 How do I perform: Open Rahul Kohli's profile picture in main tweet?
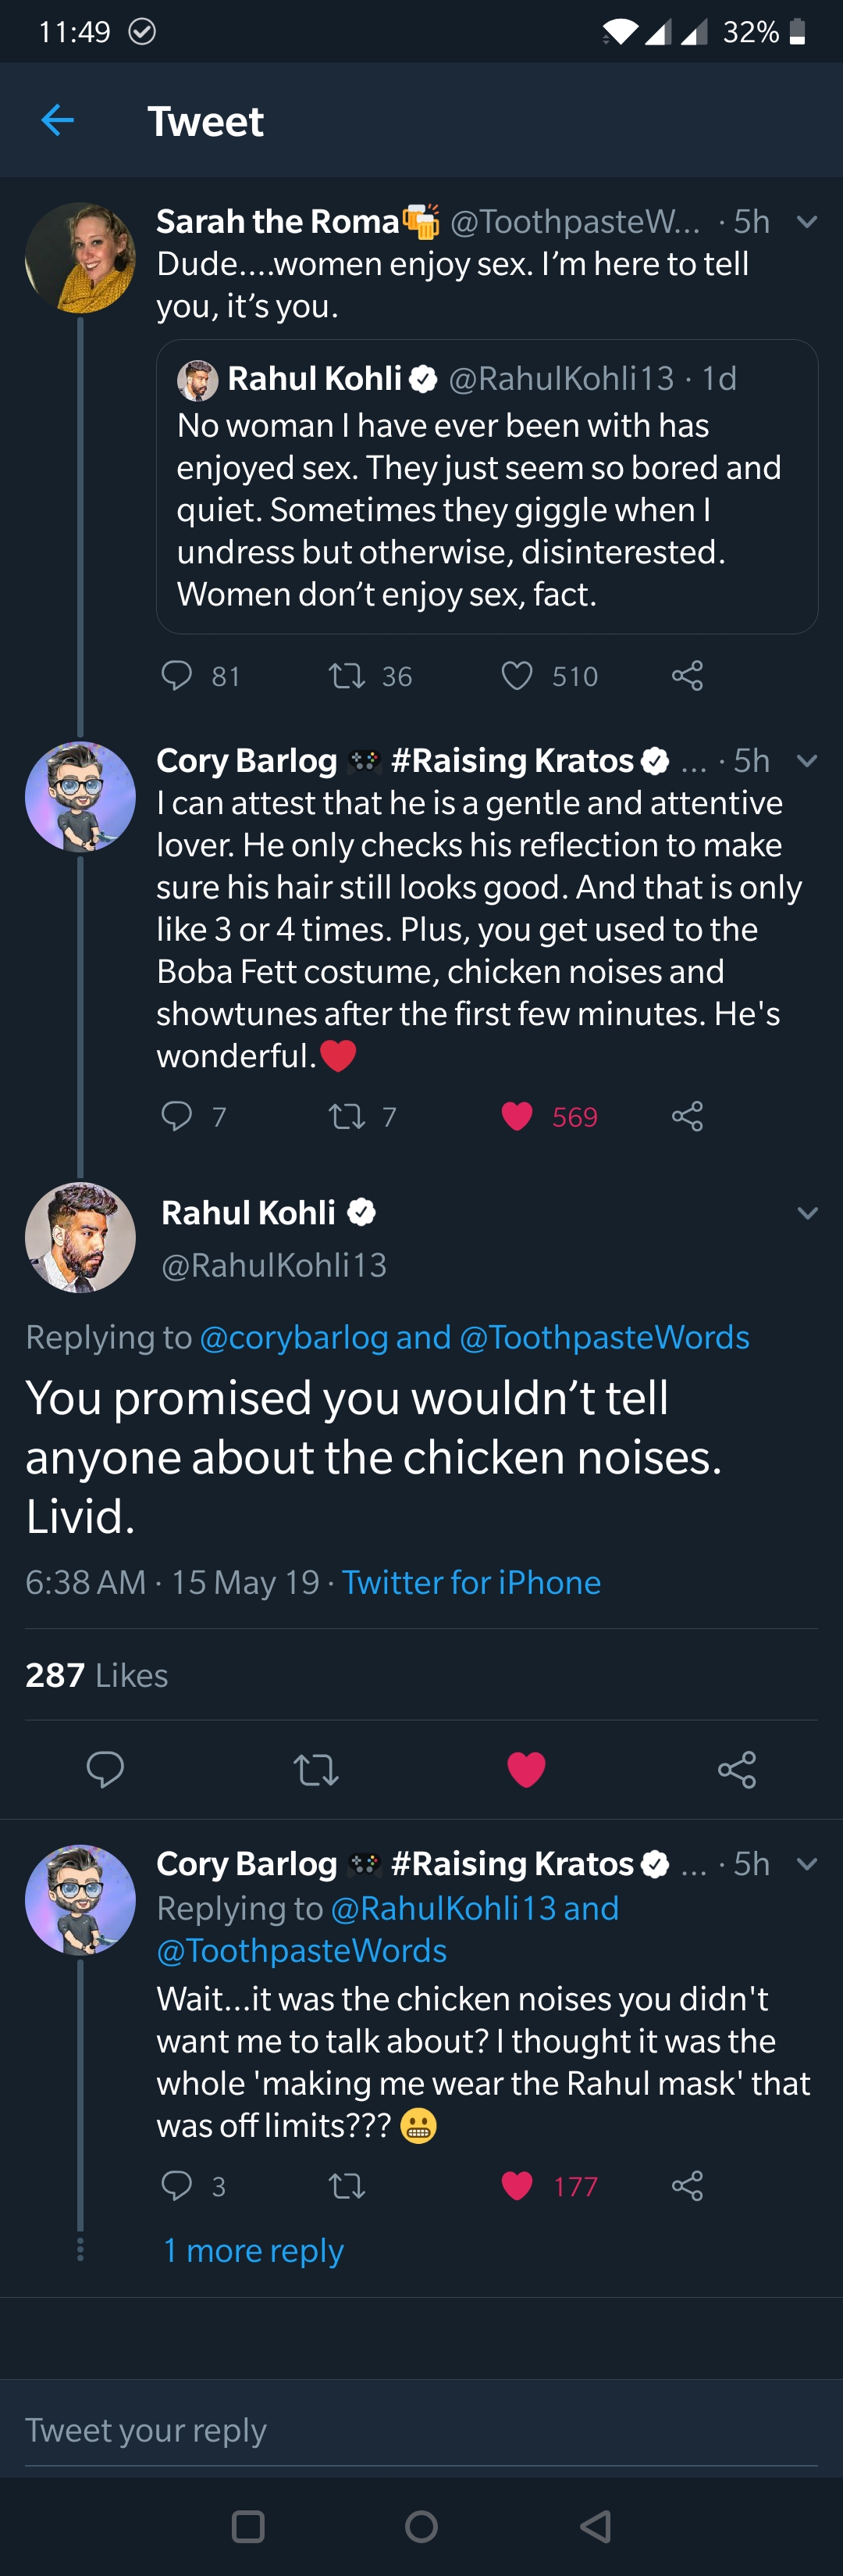point(80,1237)
